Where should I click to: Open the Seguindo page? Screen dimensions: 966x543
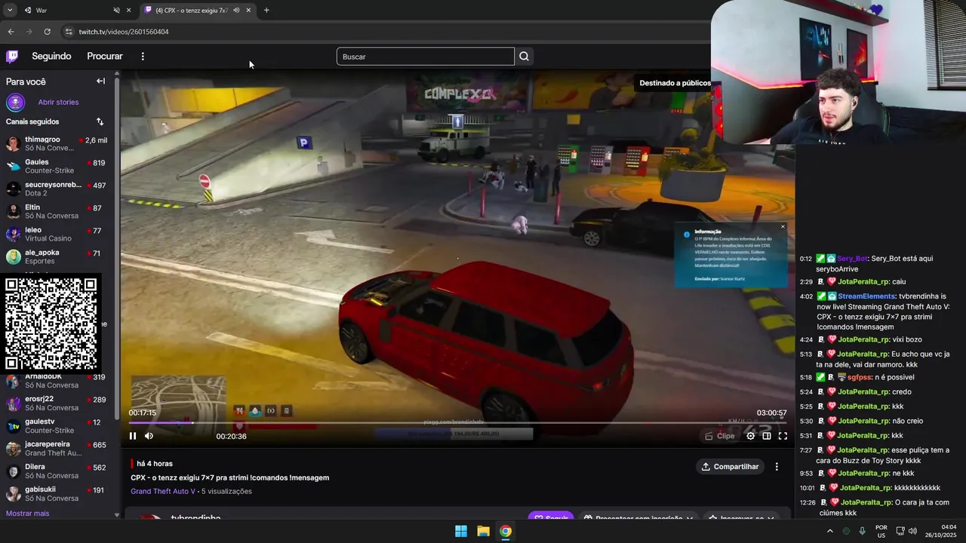tap(51, 57)
